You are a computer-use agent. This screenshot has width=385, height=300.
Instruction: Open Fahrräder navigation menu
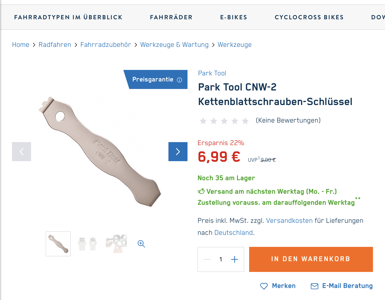point(171,17)
